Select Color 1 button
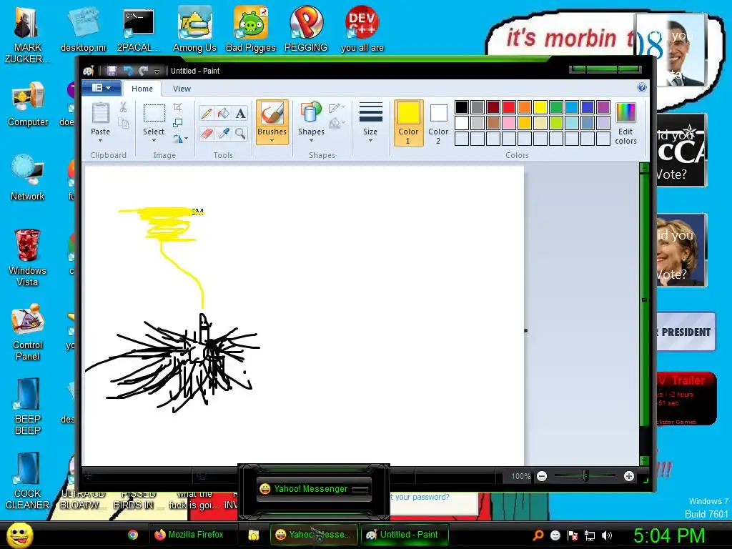732x549 pixels. 408,123
